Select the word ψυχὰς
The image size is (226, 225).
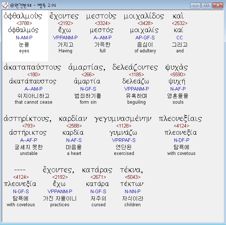coord(176,68)
